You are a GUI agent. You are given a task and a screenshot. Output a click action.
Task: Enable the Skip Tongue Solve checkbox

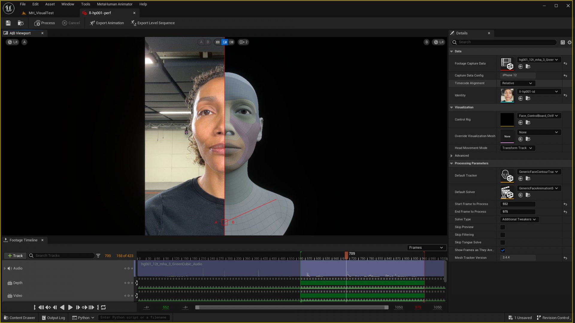(503, 243)
